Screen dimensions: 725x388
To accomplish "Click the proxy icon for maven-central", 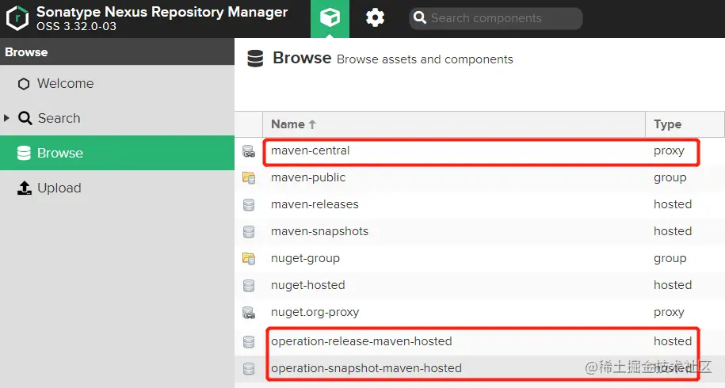I will tap(249, 151).
